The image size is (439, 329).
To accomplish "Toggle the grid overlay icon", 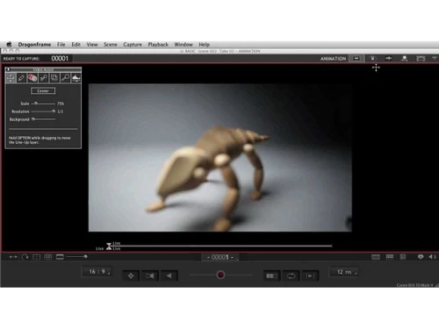I will 48,257.
